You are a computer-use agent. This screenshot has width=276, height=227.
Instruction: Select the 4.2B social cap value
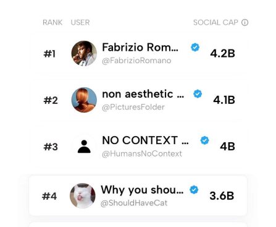[222, 53]
